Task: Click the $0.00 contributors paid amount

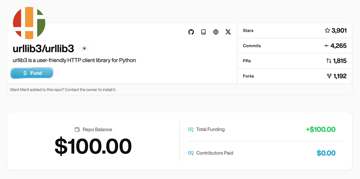Action: pyautogui.click(x=326, y=153)
